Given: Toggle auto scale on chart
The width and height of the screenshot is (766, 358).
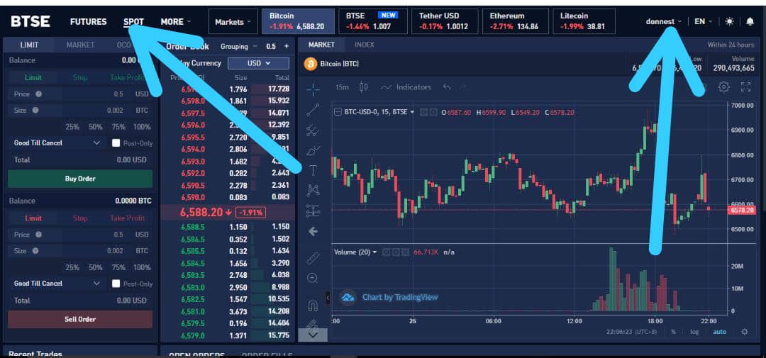Looking at the screenshot, I should pyautogui.click(x=719, y=332).
